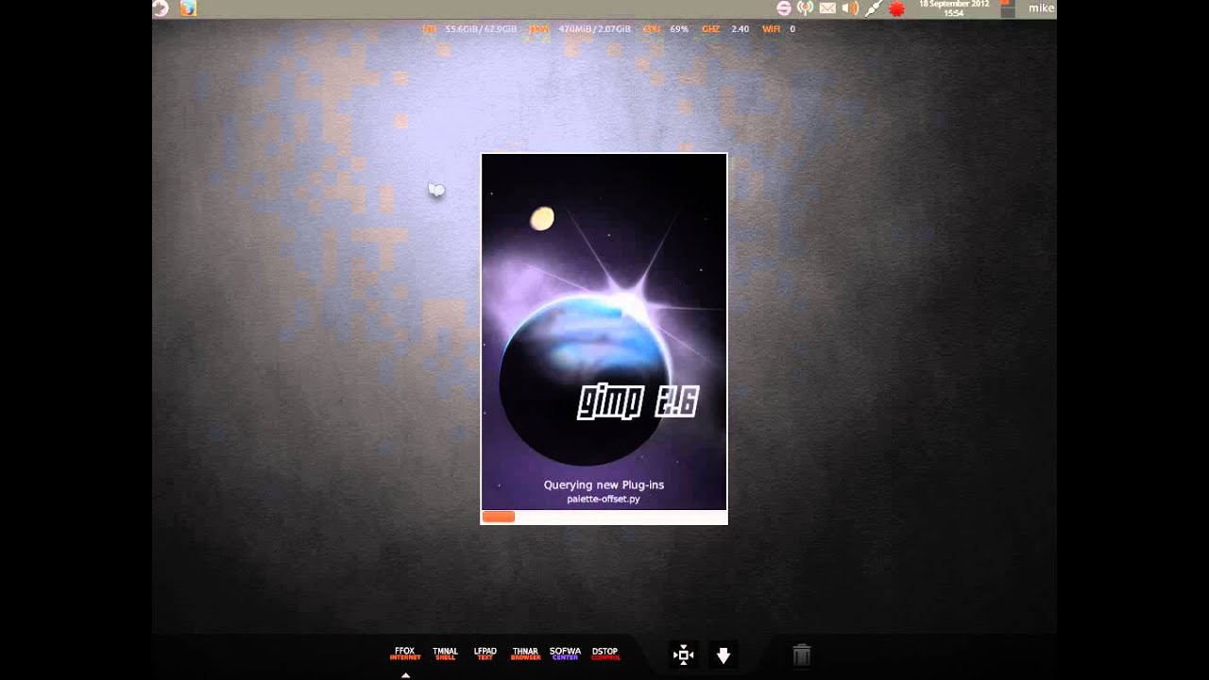Open the Firefox icon in top panel
Screen dimensions: 1209x680
click(188, 8)
